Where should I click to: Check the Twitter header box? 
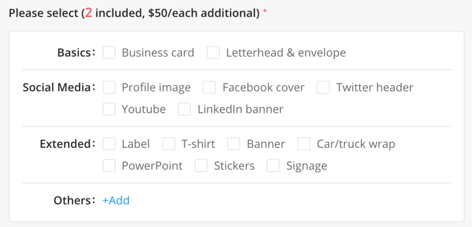click(324, 87)
